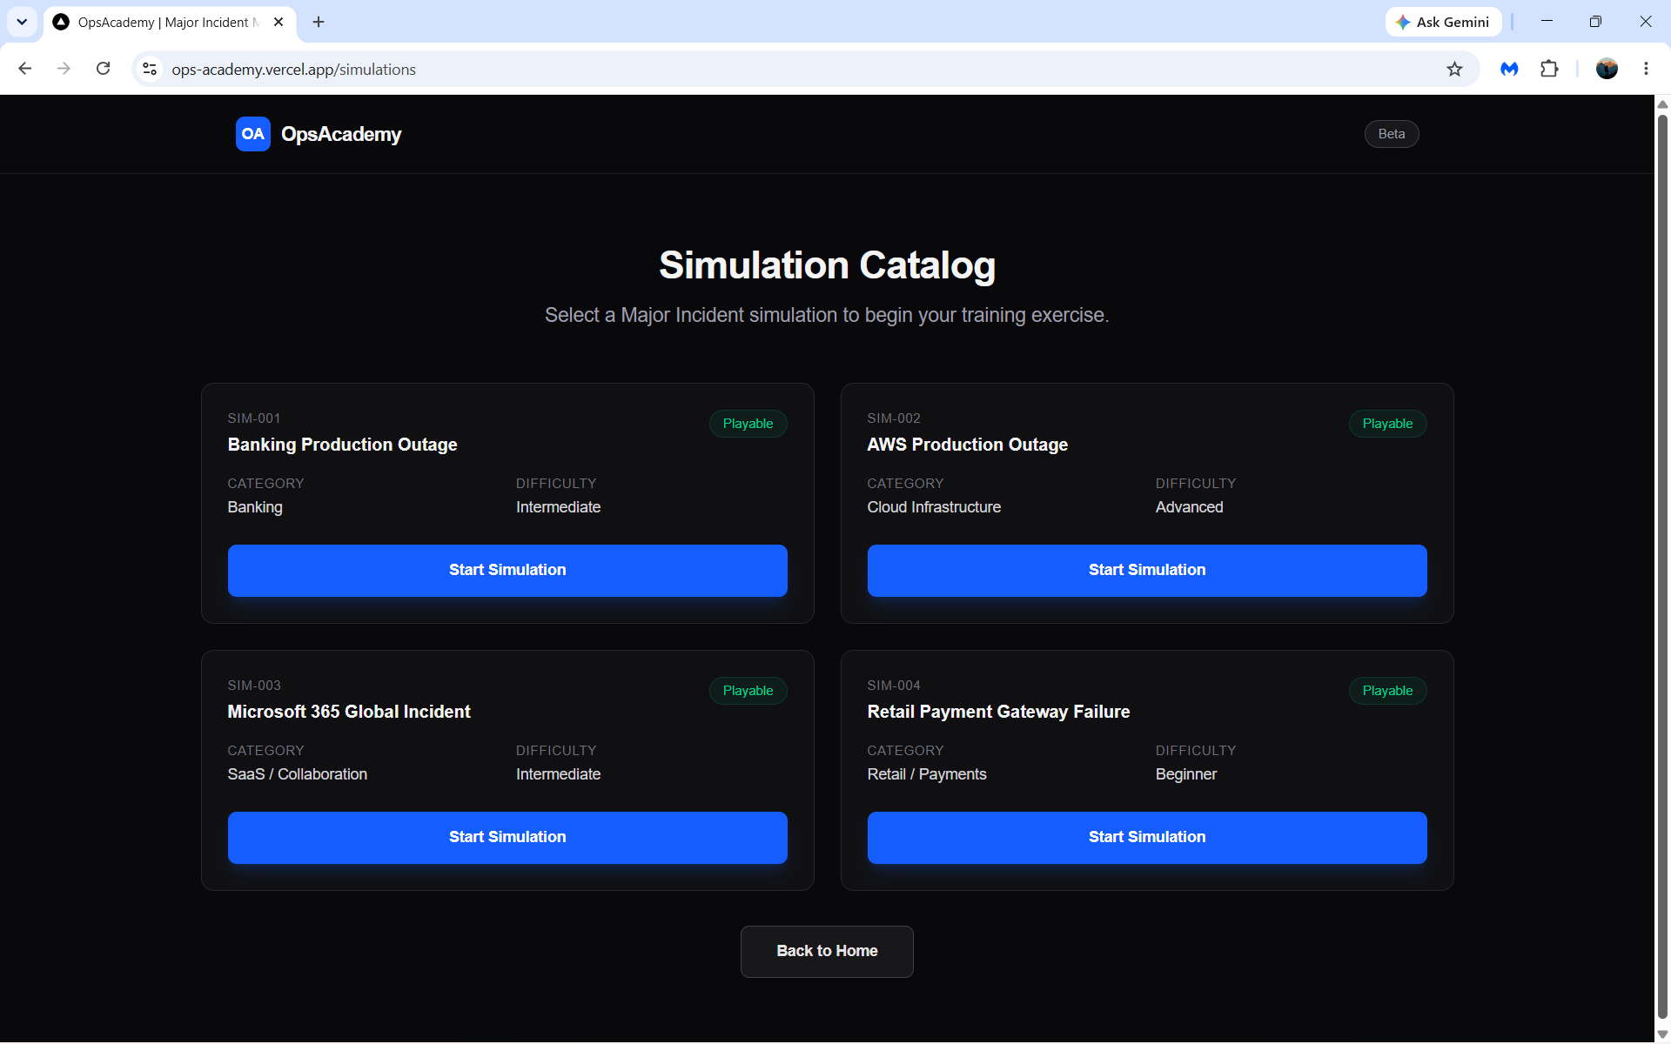The height and width of the screenshot is (1044, 1671).
Task: Start the Banking Production Outage simulation
Action: (x=507, y=570)
